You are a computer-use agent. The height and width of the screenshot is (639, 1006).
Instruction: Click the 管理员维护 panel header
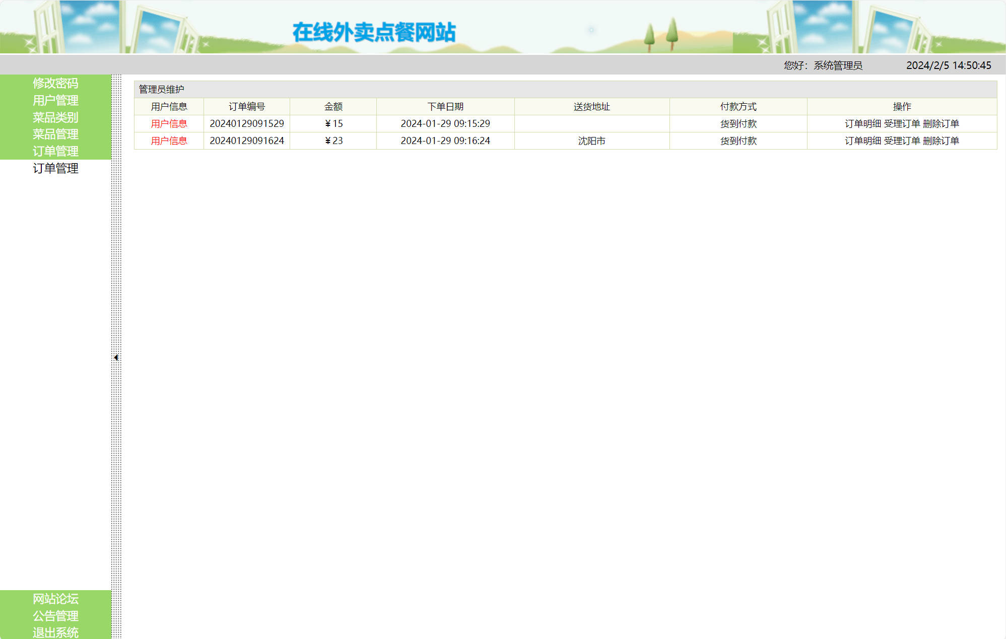coord(161,89)
